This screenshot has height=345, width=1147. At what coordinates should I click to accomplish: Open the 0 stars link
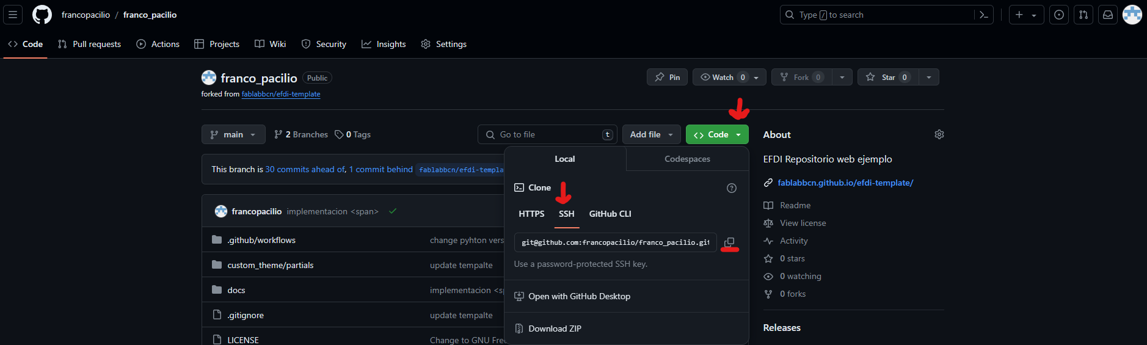tap(784, 258)
